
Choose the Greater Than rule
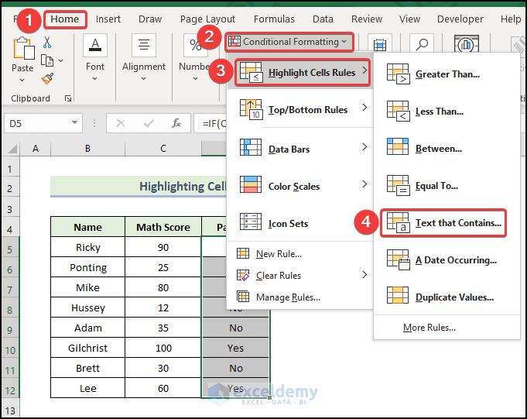pyautogui.click(x=447, y=74)
